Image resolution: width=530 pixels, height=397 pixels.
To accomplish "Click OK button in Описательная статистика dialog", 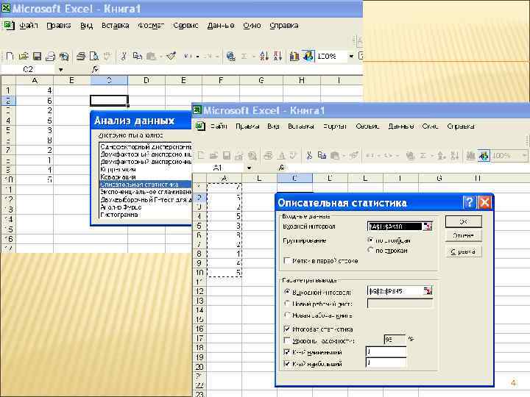I will (464, 221).
